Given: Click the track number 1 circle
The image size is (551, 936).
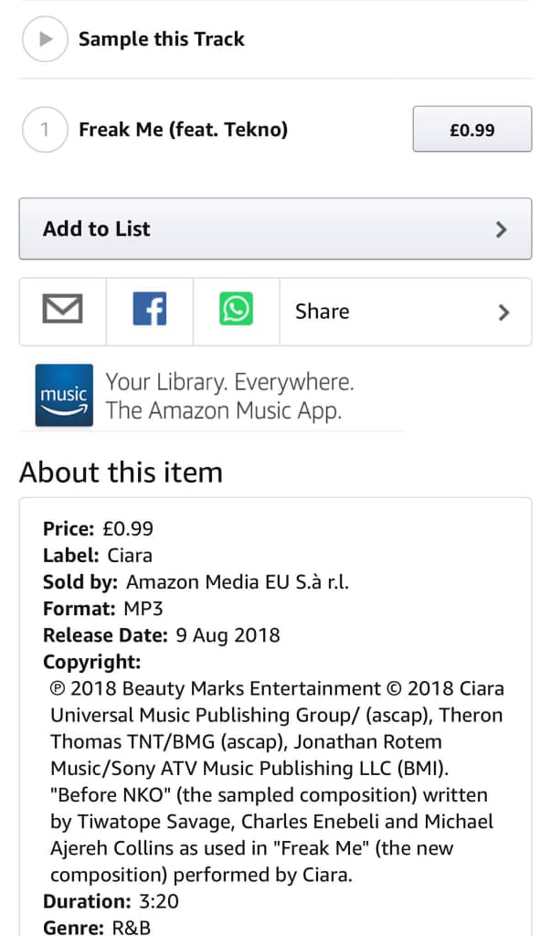Looking at the screenshot, I should (x=45, y=130).
